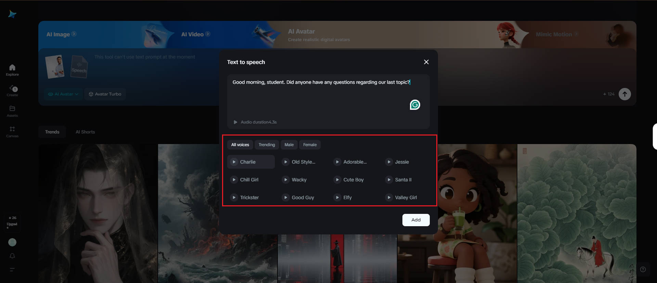The height and width of the screenshot is (283, 657).
Task: Play preview of Jessie voice
Action: (x=389, y=162)
